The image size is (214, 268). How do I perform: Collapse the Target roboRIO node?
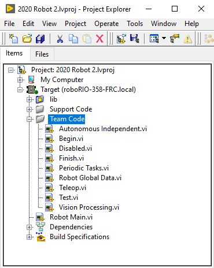point(20,90)
